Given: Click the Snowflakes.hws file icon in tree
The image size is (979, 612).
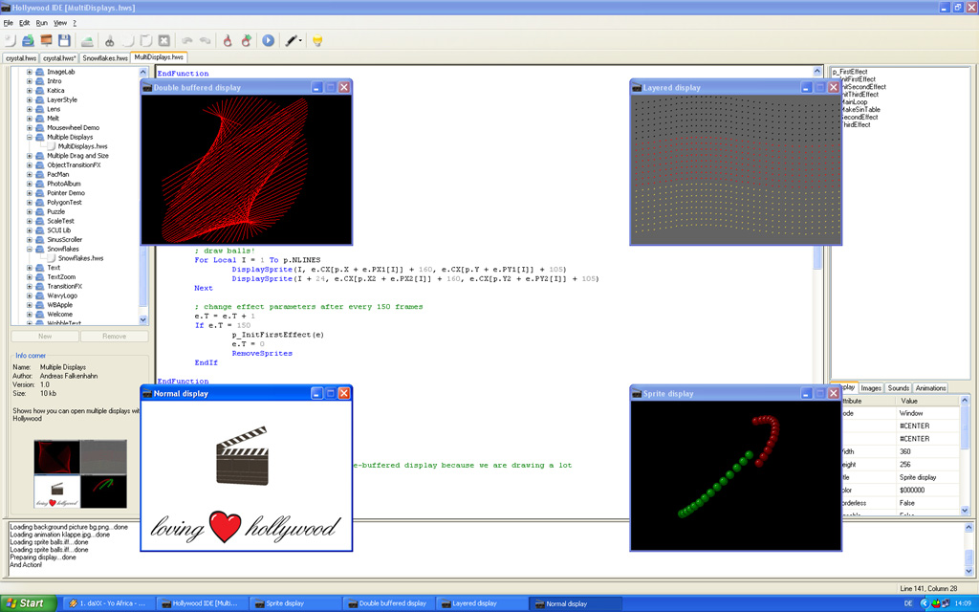Looking at the screenshot, I should click(53, 258).
